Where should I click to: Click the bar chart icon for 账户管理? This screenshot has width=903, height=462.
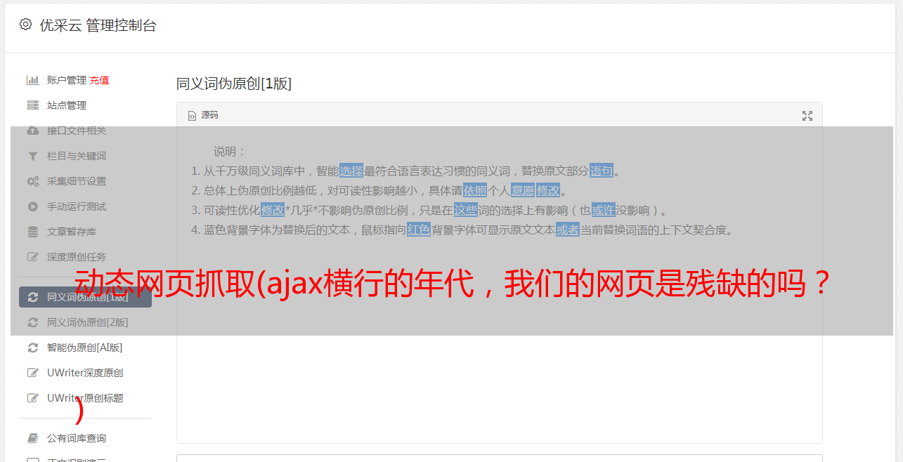click(x=32, y=80)
